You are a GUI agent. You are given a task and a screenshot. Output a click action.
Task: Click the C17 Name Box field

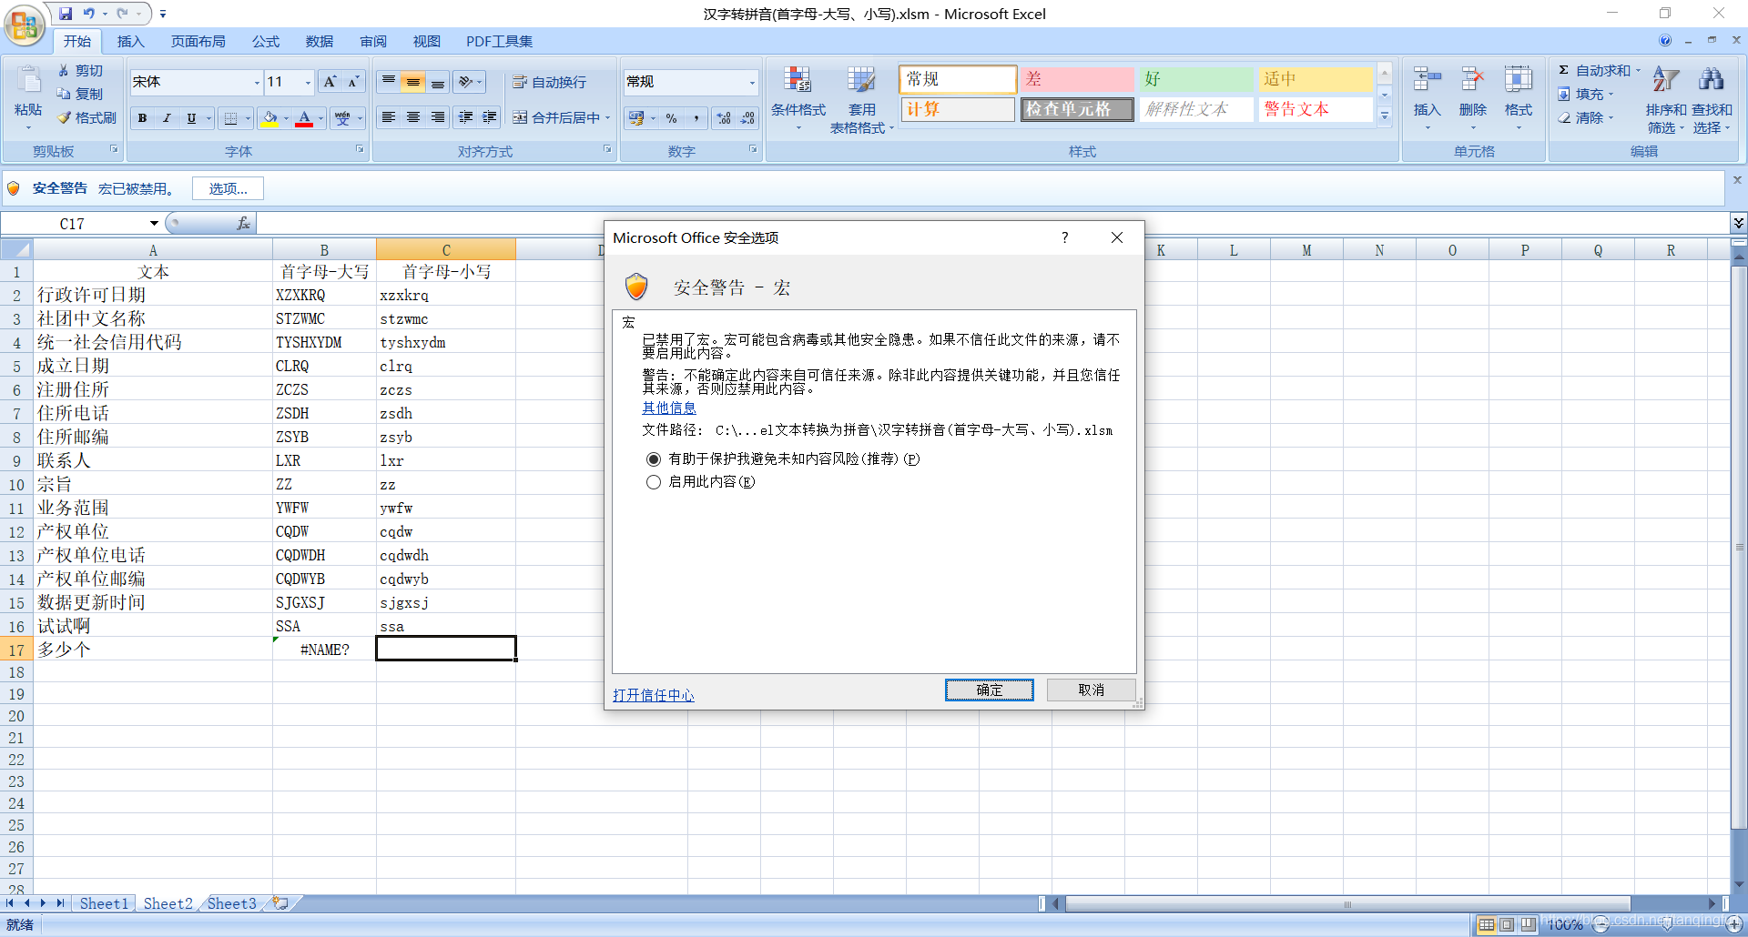pos(73,224)
